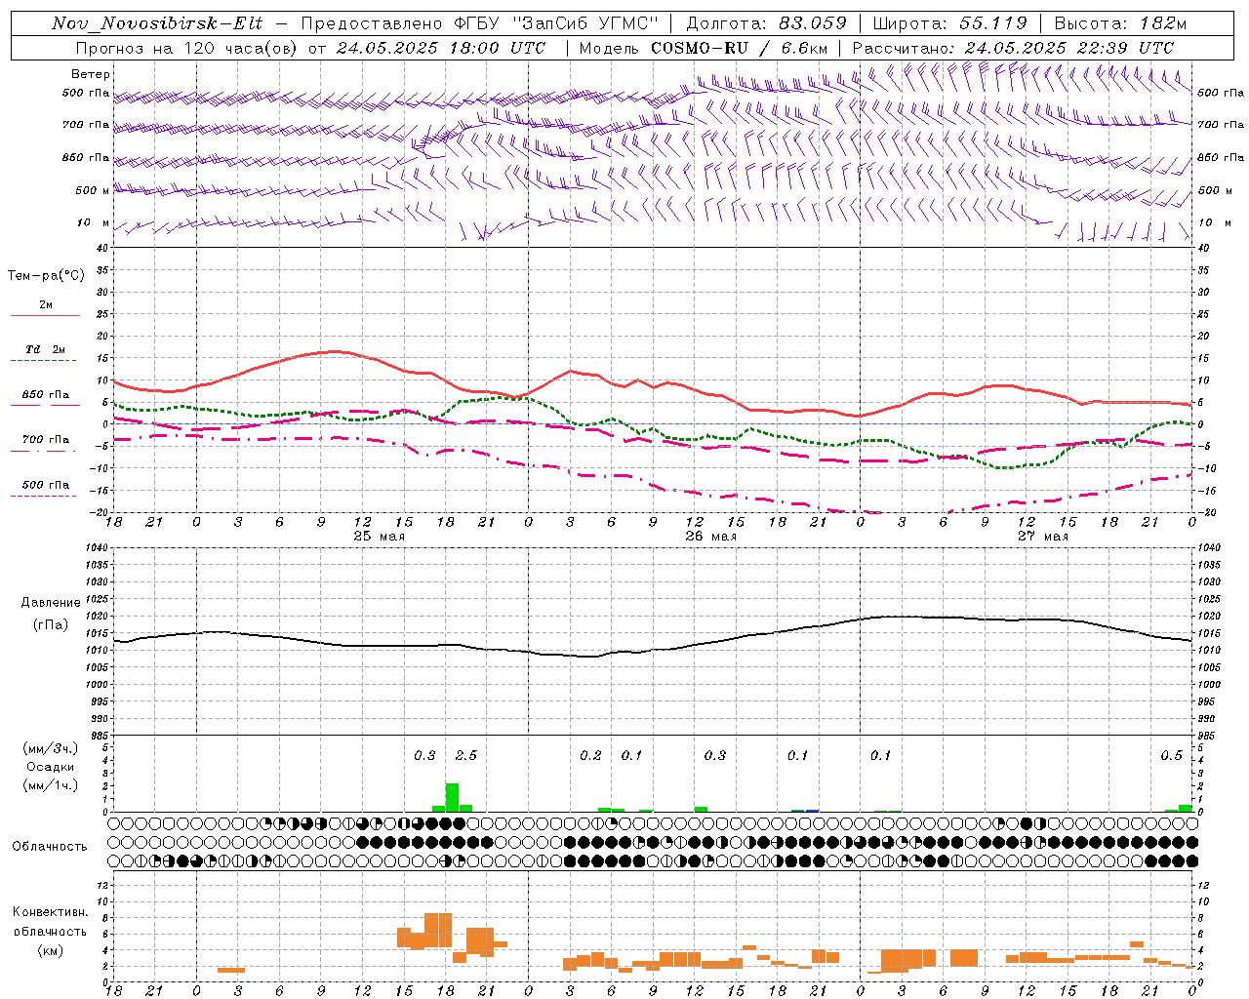Click the Тем-ра(°C) temperature panel label
The width and height of the screenshot is (1249, 999).
coord(46,276)
